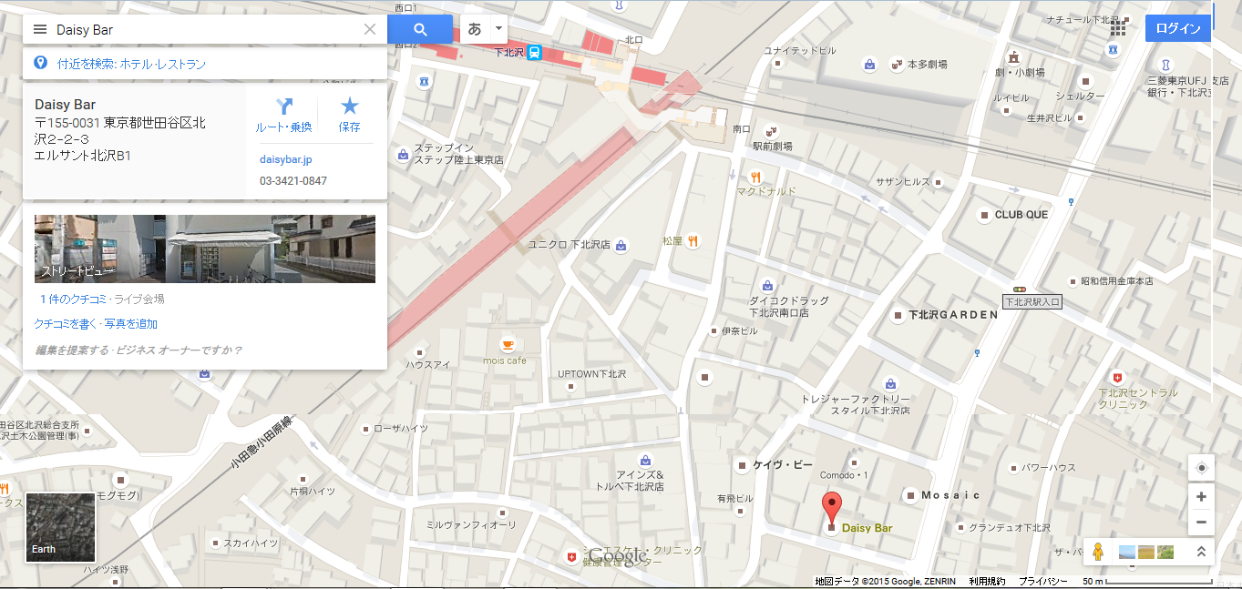1242x589 pixels.
Task: Zoom in with the plus button
Action: click(x=1201, y=497)
